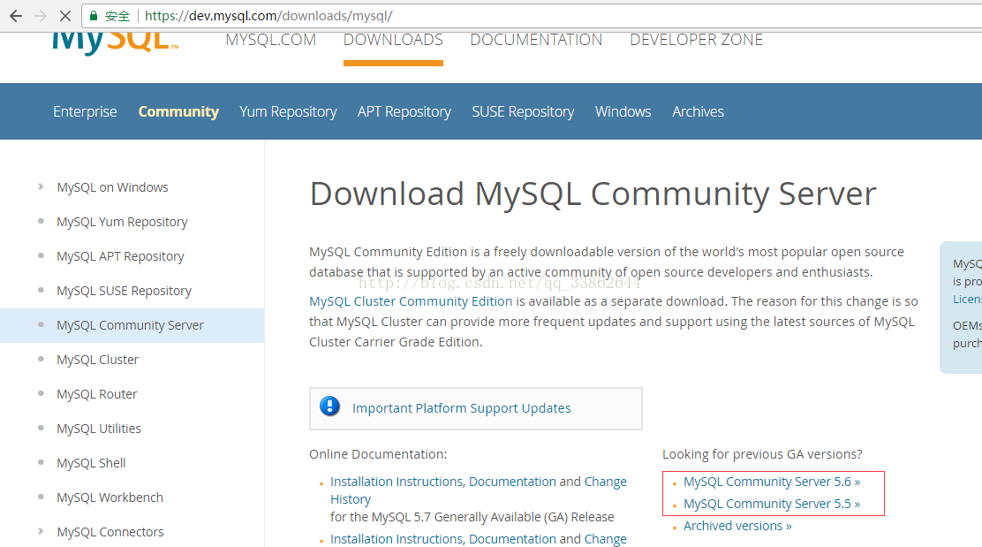Image resolution: width=982 pixels, height=547 pixels.
Task: Open Archived versions link
Action: click(x=737, y=526)
